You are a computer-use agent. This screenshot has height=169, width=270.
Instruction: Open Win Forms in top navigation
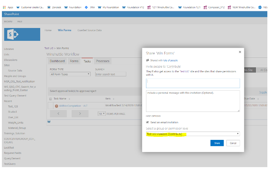[x=64, y=30]
